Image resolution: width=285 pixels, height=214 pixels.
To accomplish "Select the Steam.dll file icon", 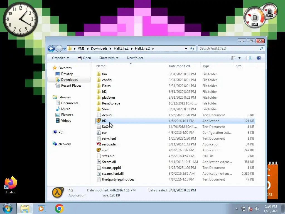I will click(99, 162).
